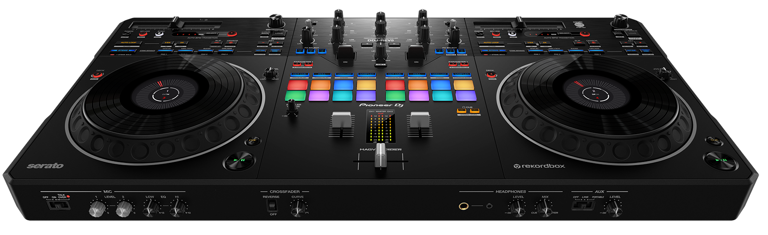Tap the left deck CUE button
The width and height of the screenshot is (768, 235).
click(252, 140)
